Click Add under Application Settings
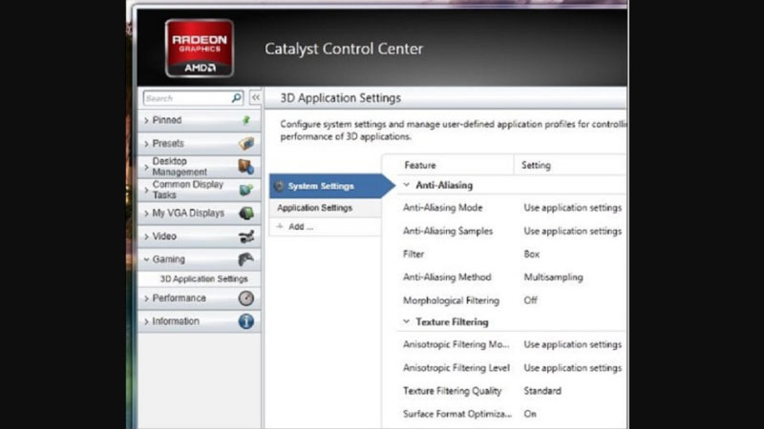This screenshot has height=429, width=764. point(300,227)
